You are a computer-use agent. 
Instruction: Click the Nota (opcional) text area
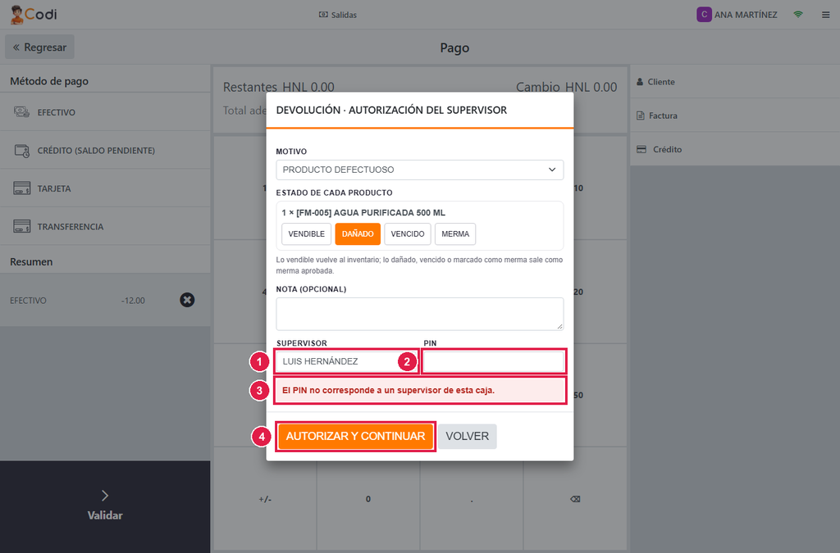[420, 314]
